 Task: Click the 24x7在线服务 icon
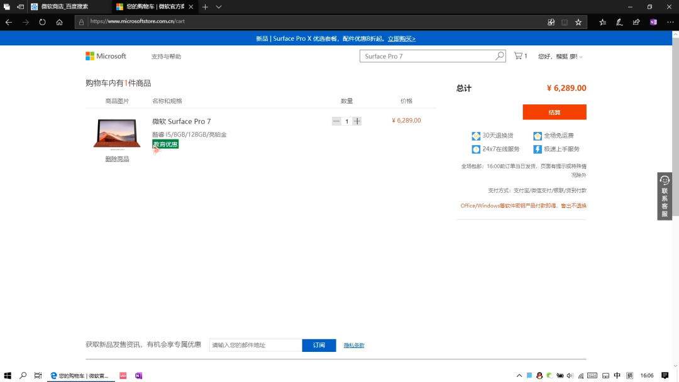[x=476, y=150]
